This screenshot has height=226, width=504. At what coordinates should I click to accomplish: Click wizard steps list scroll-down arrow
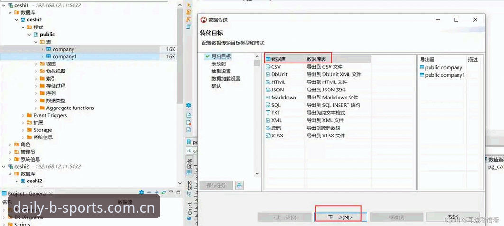(x=257, y=174)
